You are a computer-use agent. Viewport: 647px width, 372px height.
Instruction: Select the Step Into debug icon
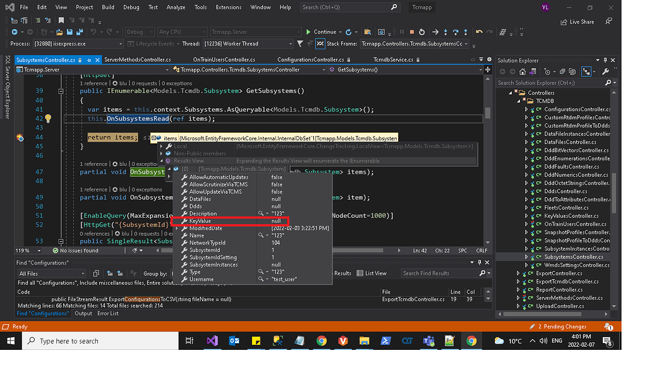click(x=445, y=30)
